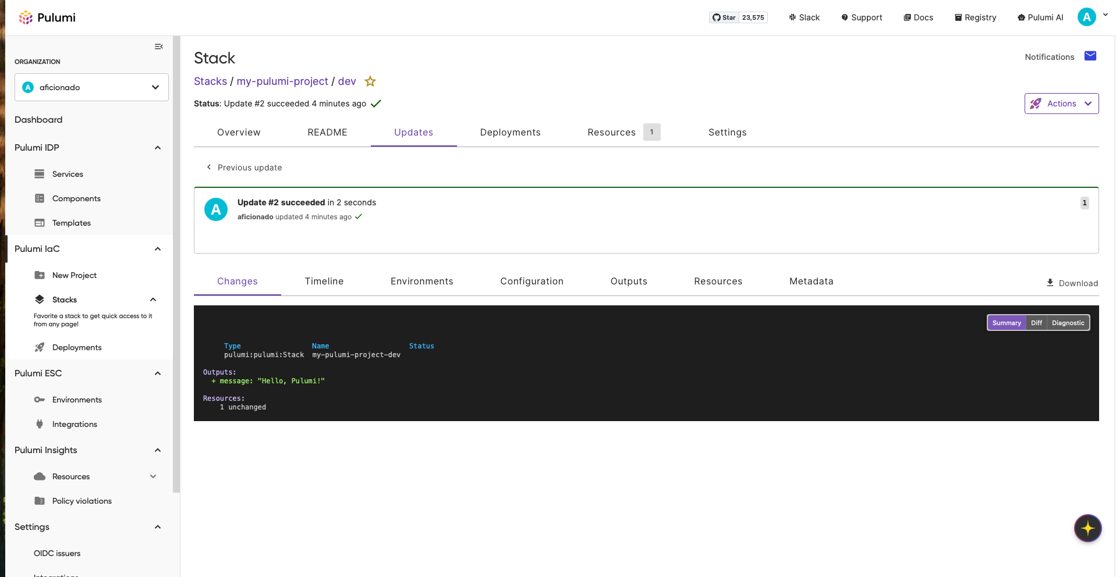Image resolution: width=1116 pixels, height=577 pixels.
Task: Open the Outputs sub-tab
Action: [x=629, y=282]
